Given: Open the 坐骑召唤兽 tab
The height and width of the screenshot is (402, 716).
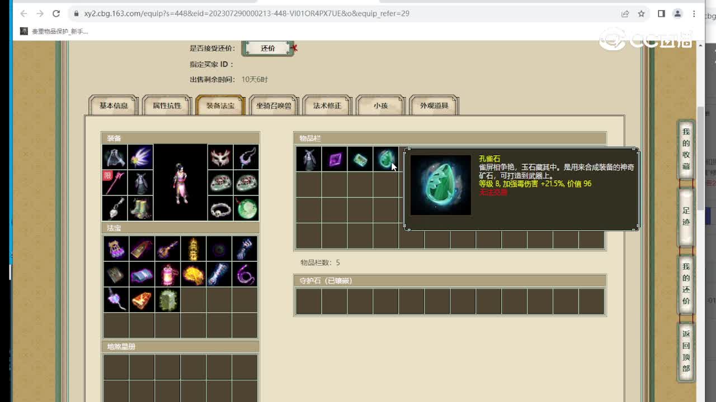Looking at the screenshot, I should tap(274, 106).
